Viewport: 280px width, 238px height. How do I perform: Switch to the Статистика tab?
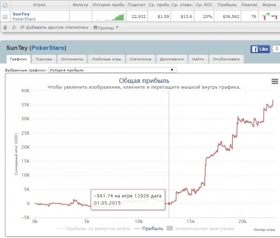point(140,59)
